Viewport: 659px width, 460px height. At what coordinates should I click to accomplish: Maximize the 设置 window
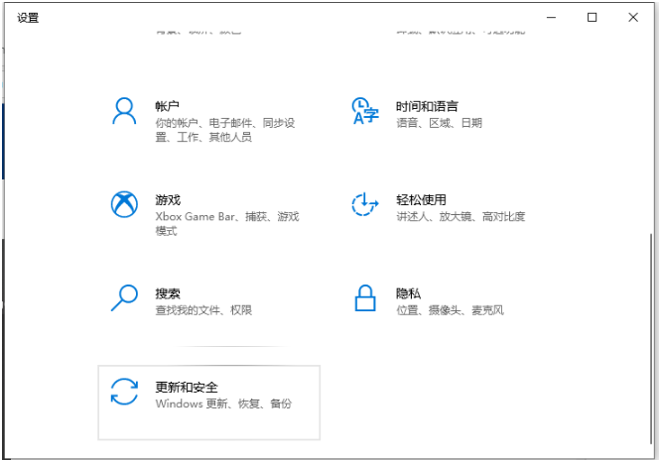tap(593, 17)
